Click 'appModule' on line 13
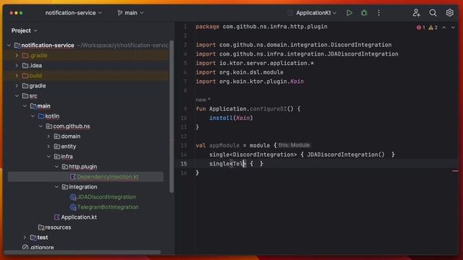The width and height of the screenshot is (463, 260). coord(224,146)
